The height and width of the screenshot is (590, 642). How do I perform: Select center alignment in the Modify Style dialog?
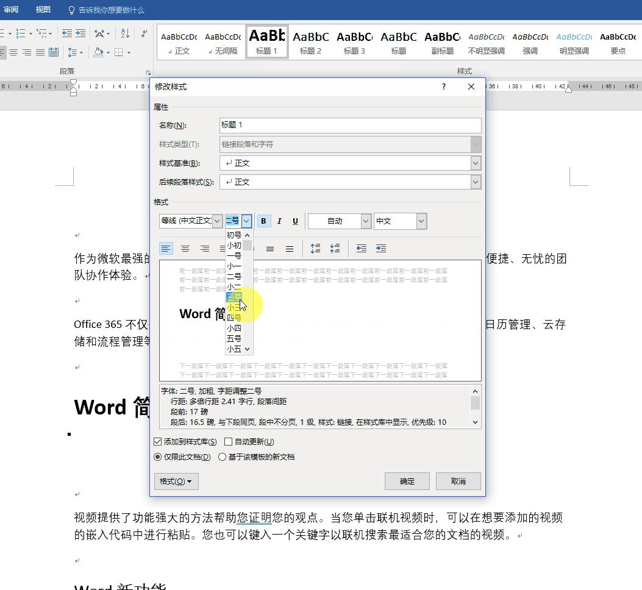[x=185, y=248]
